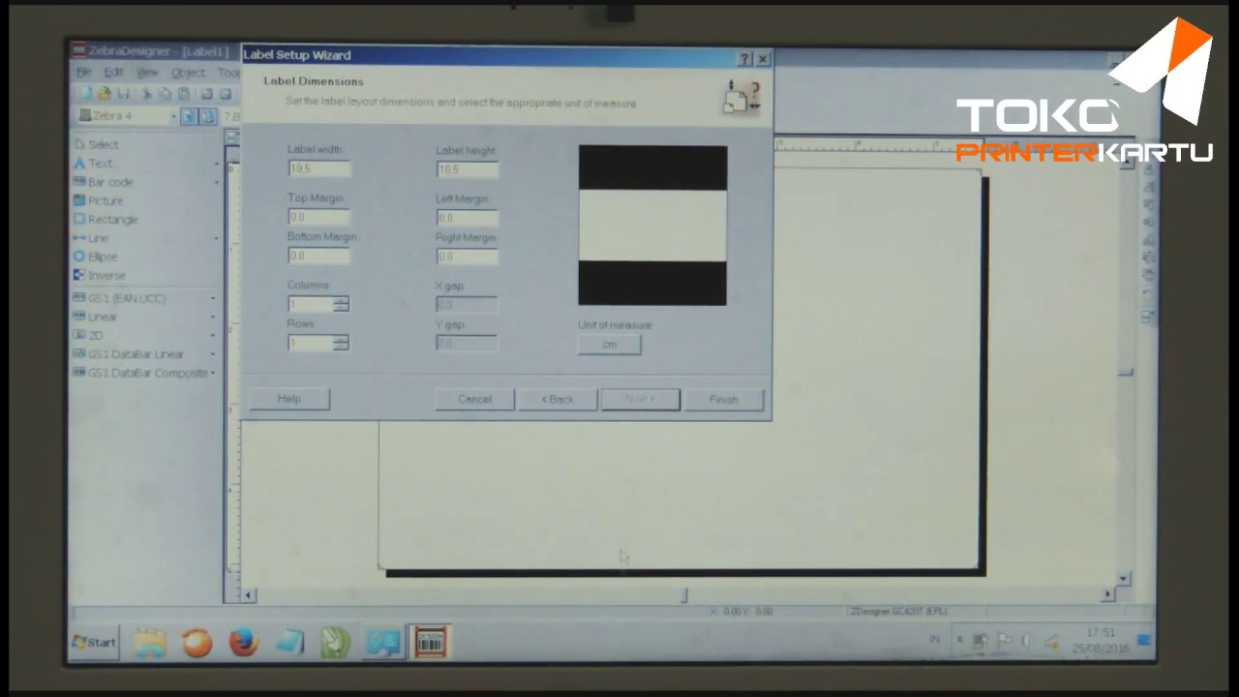Adjust the Columns spinner arrows
The image size is (1239, 697).
click(341, 304)
